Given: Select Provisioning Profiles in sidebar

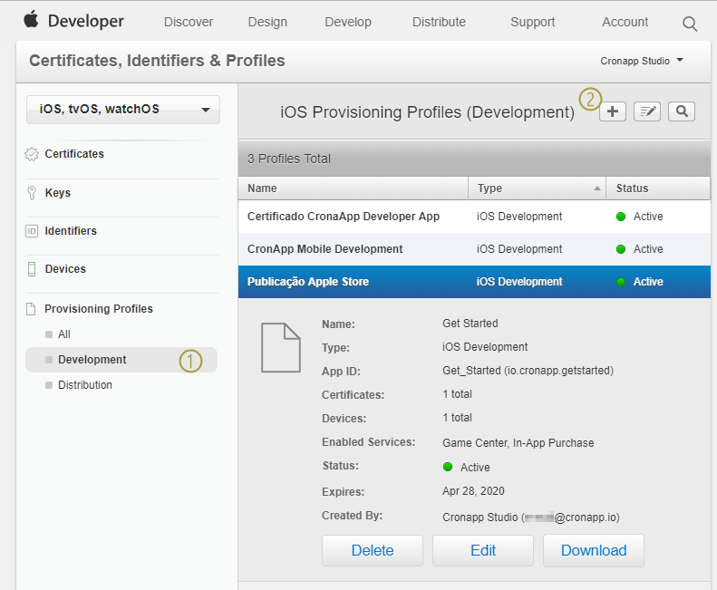Looking at the screenshot, I should pos(99,309).
